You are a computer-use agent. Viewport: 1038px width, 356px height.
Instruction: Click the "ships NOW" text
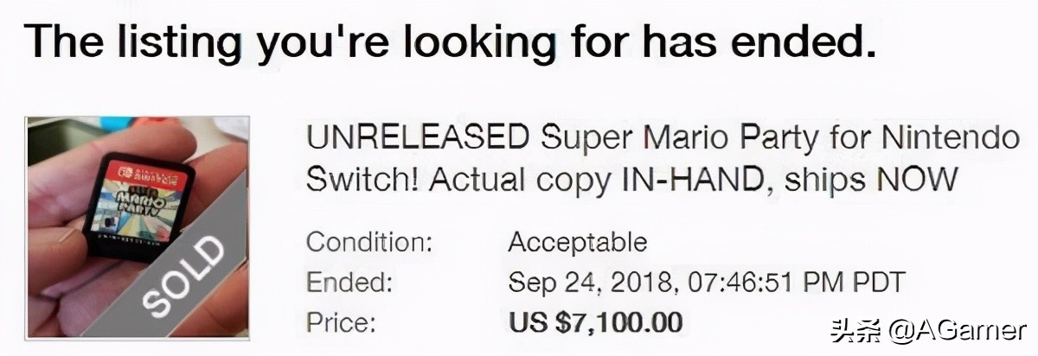(x=907, y=179)
